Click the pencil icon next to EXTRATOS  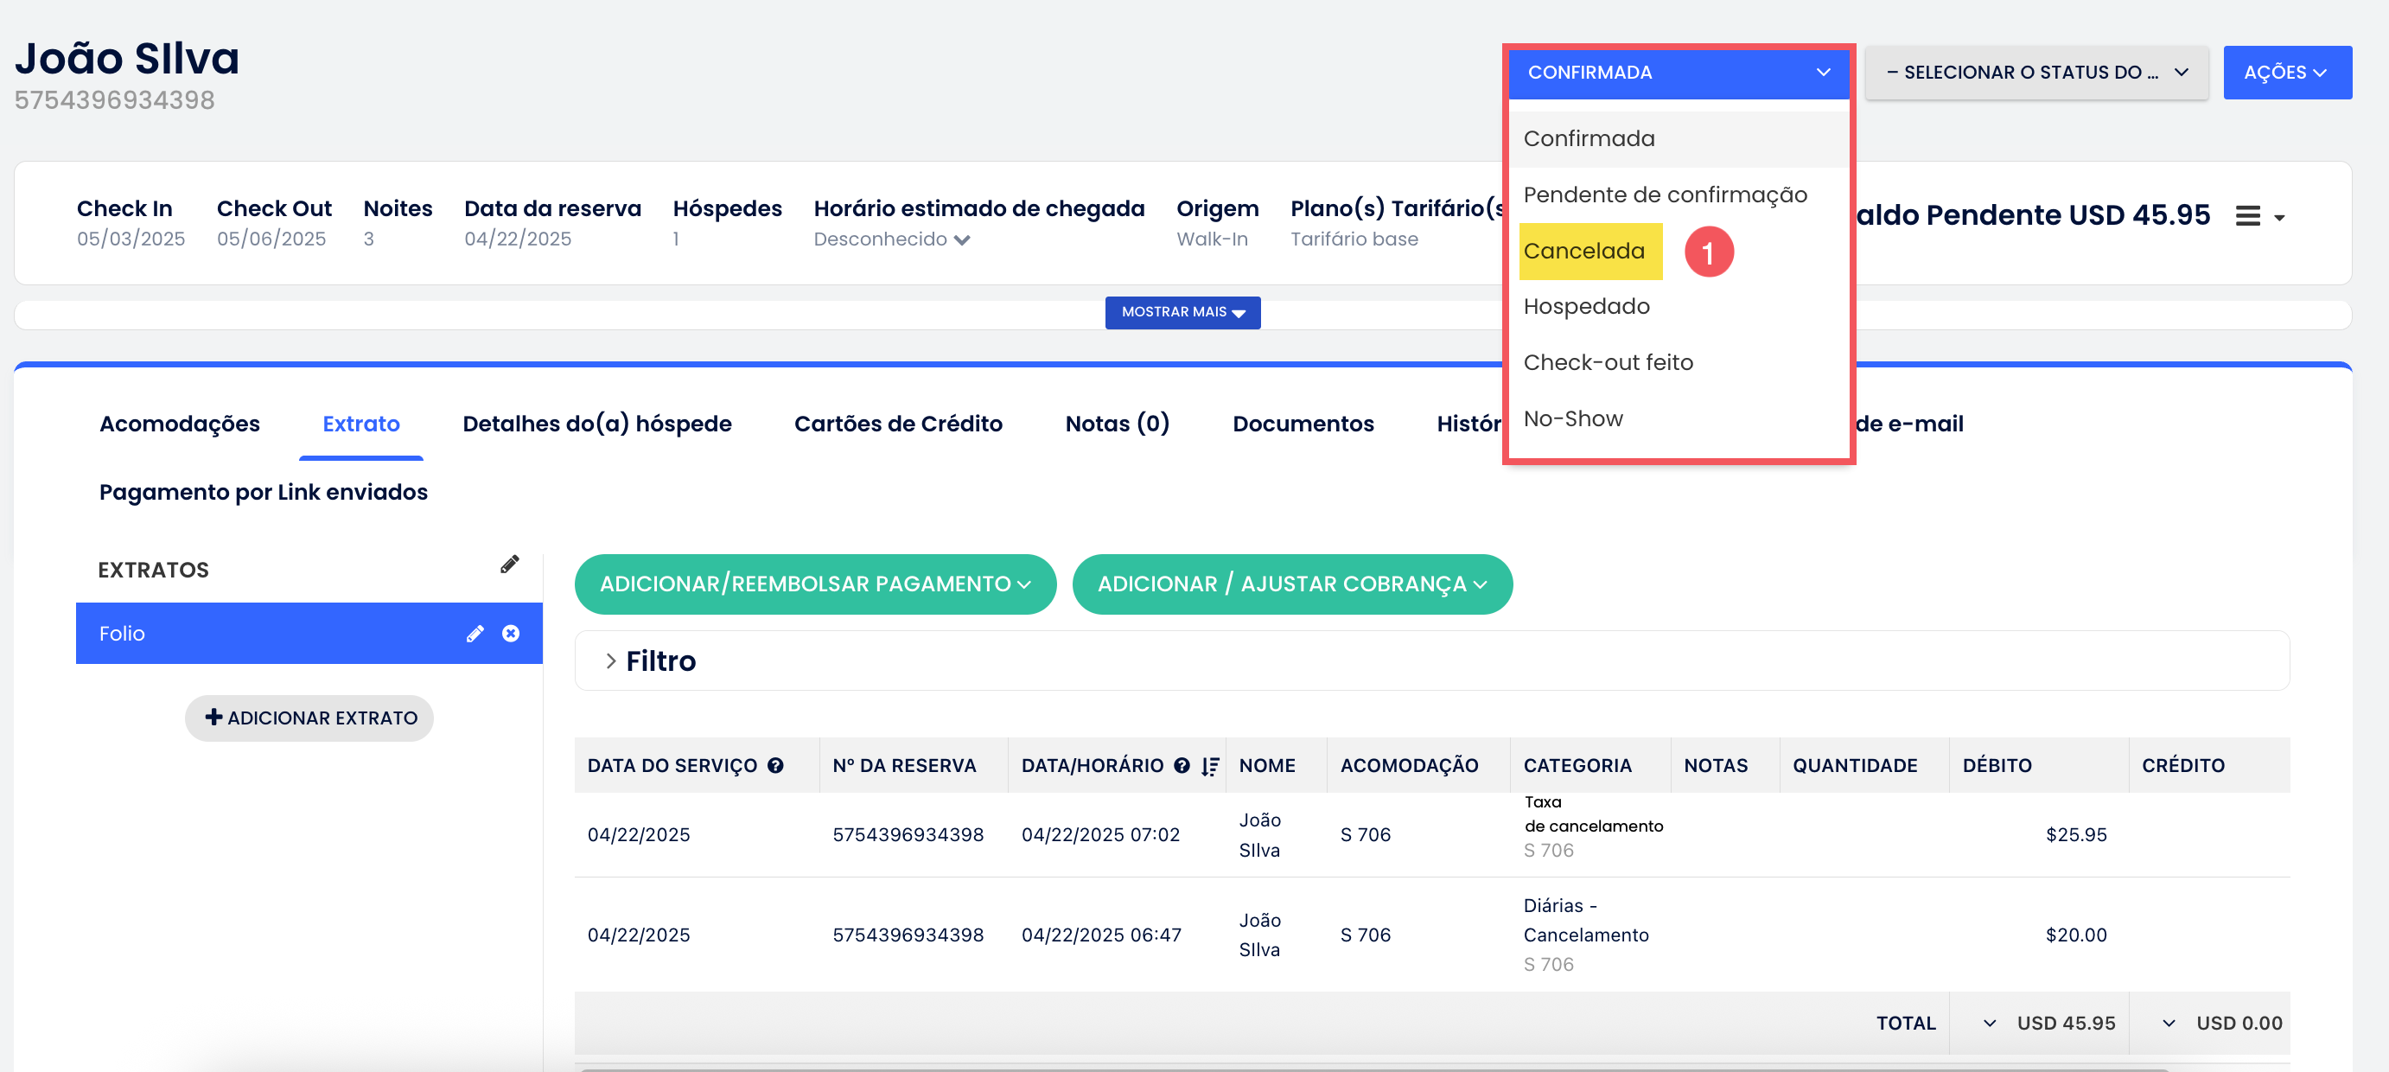pyautogui.click(x=509, y=564)
